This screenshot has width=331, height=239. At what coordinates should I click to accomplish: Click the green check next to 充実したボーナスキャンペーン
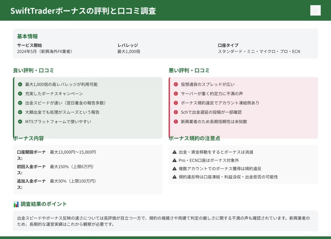point(20,94)
